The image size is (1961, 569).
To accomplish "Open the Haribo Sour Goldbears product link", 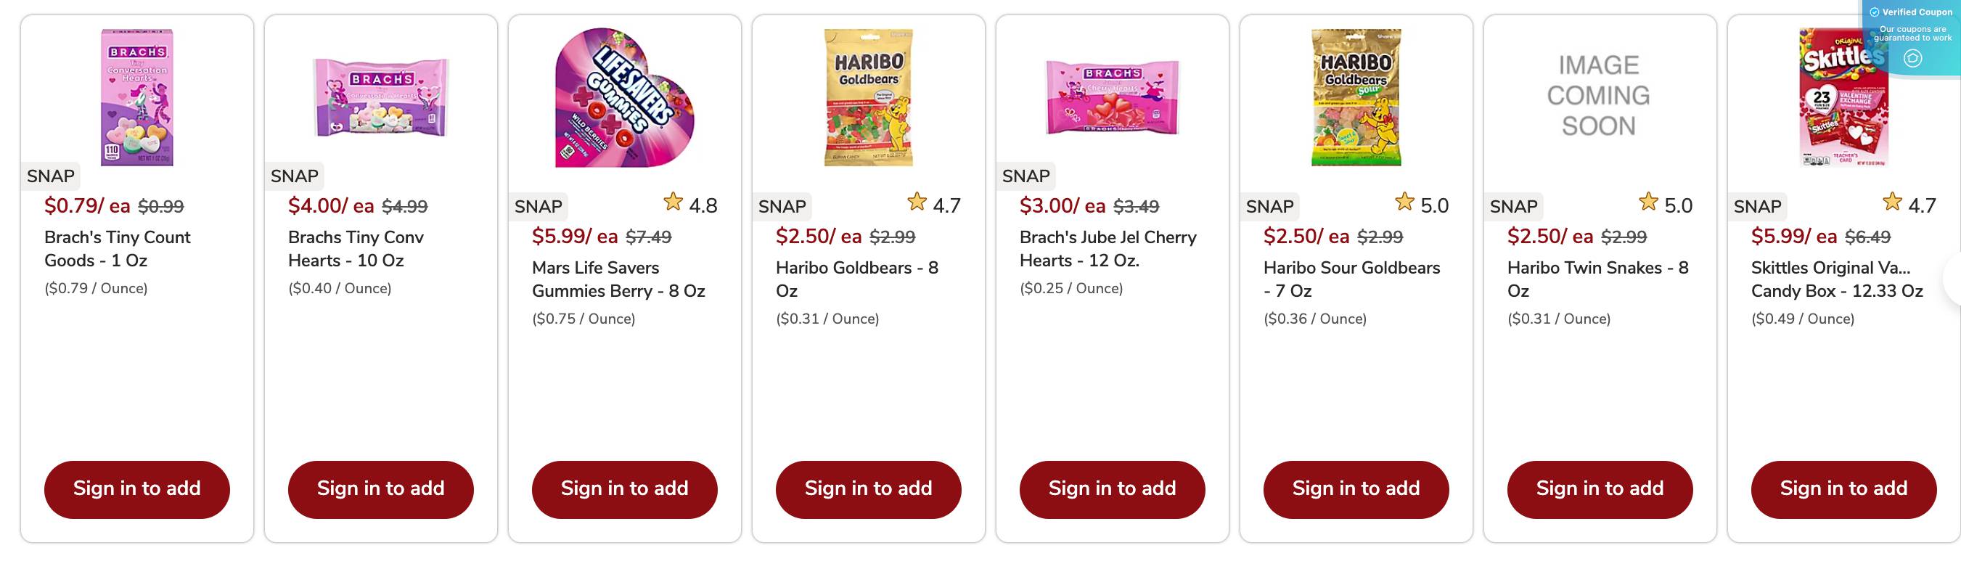I will coord(1351,279).
